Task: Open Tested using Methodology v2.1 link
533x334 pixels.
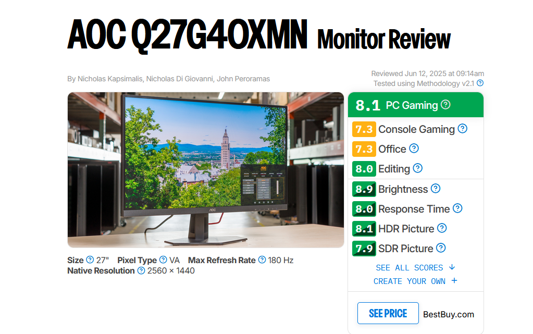Action: (424, 83)
